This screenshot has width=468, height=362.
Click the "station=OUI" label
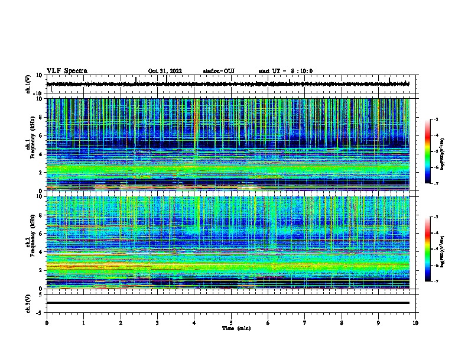(219, 71)
